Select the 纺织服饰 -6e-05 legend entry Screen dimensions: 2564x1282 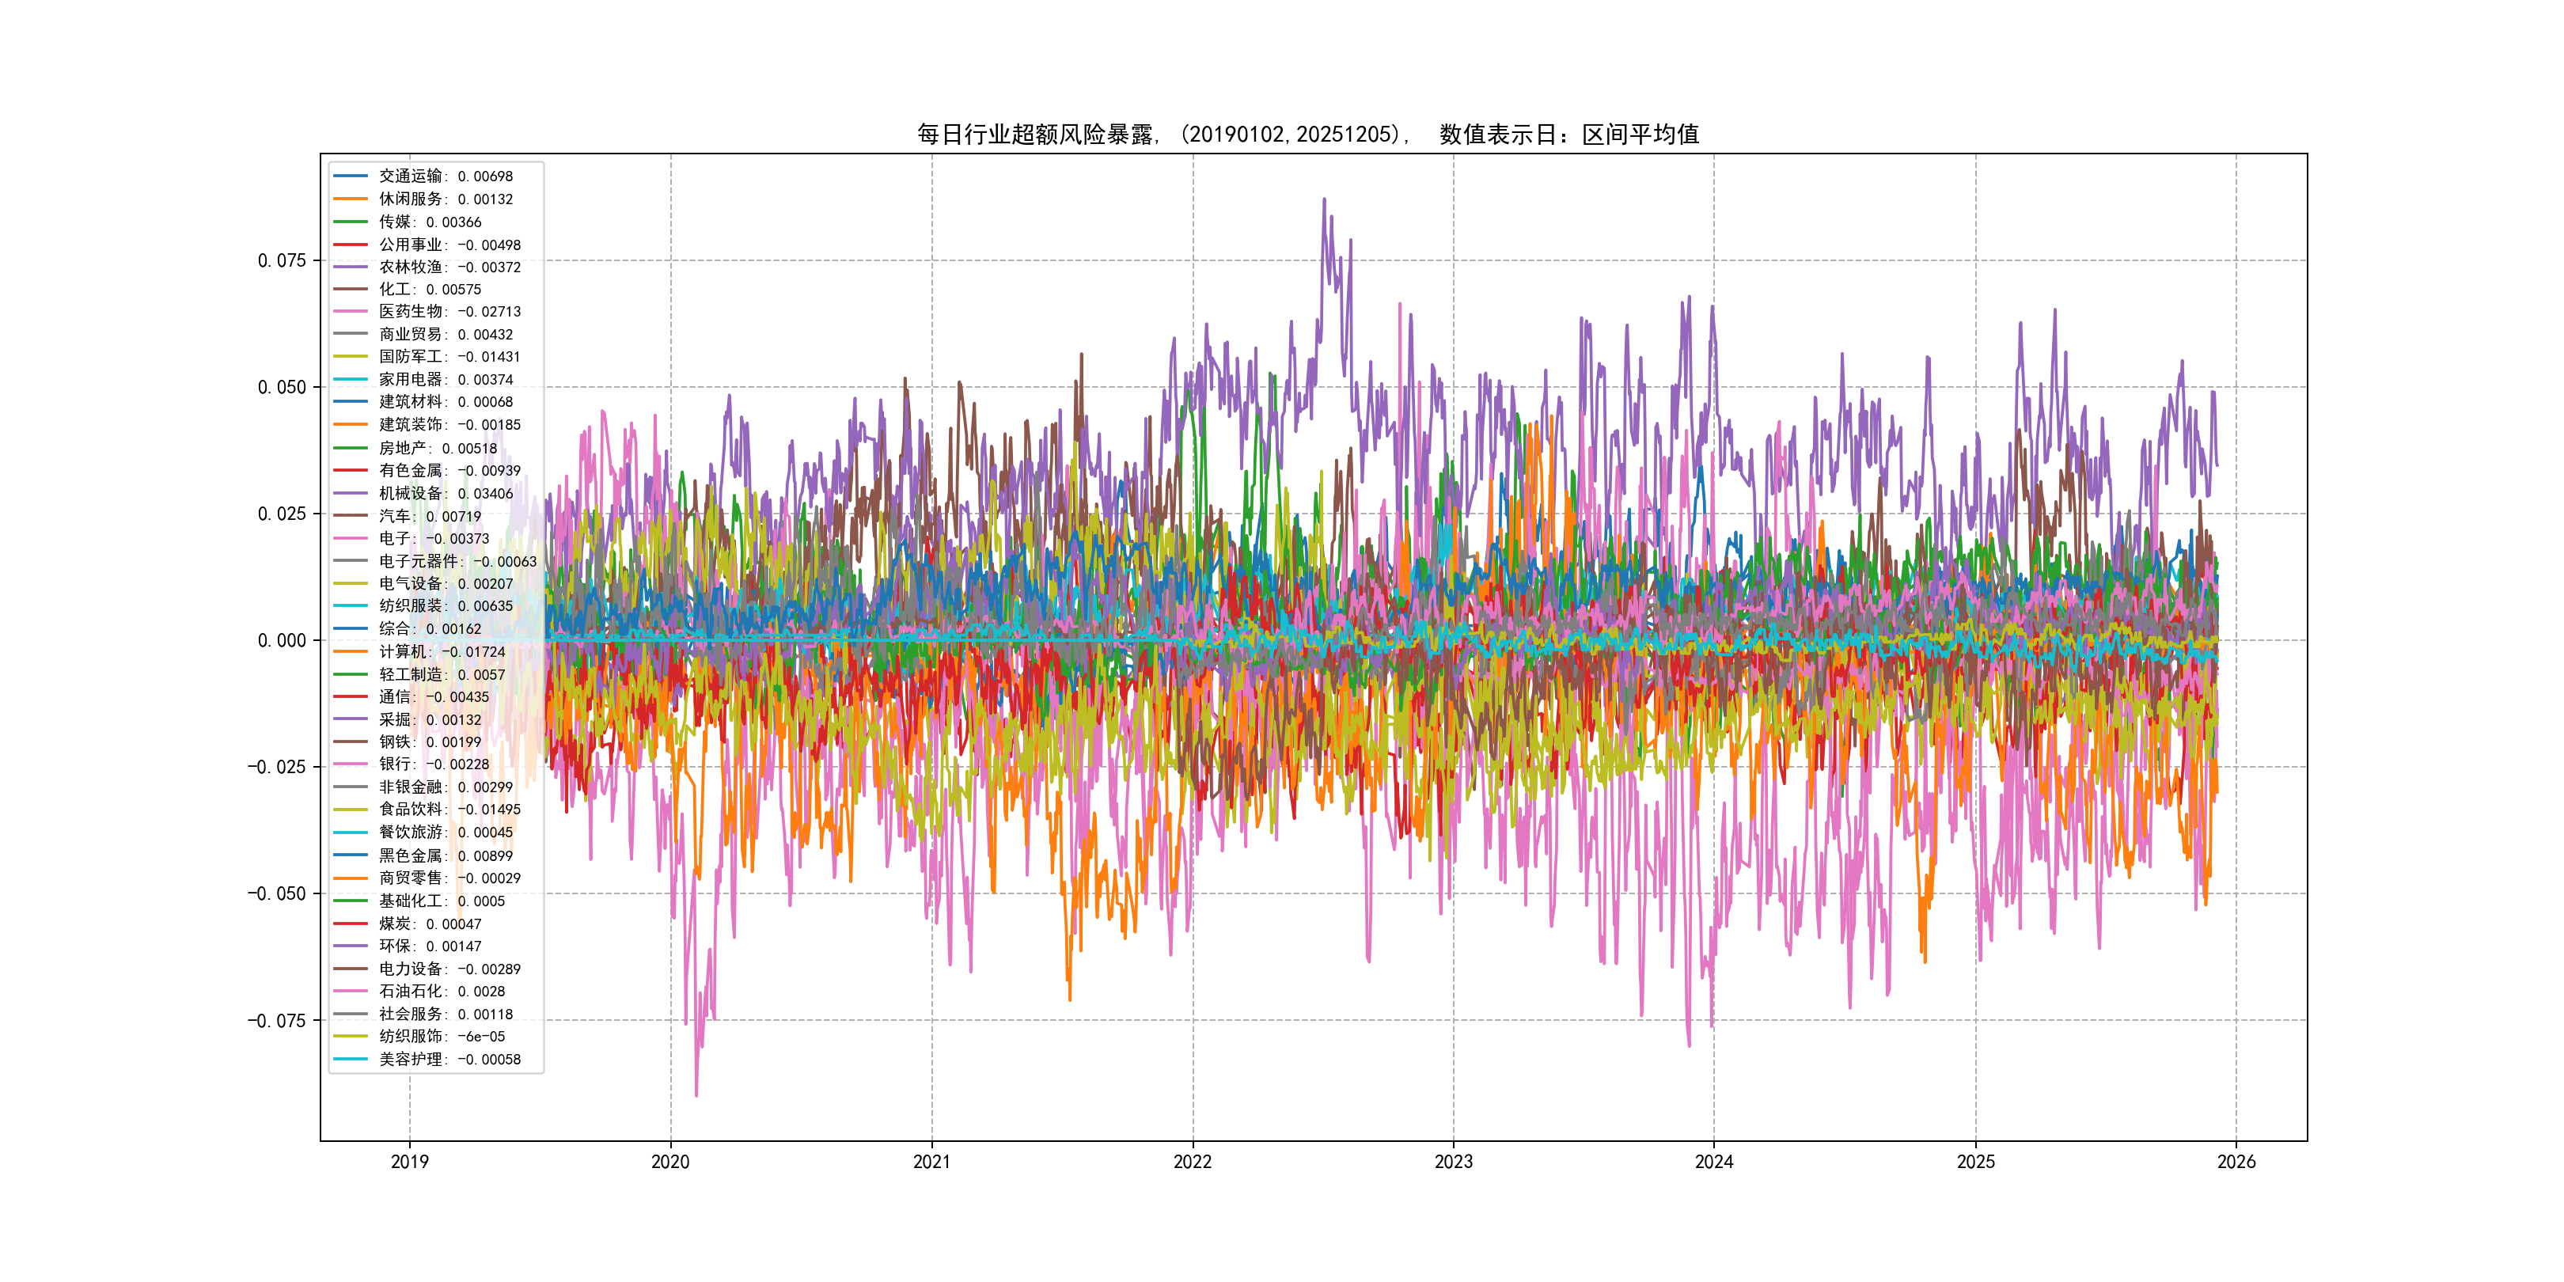coord(442,1036)
